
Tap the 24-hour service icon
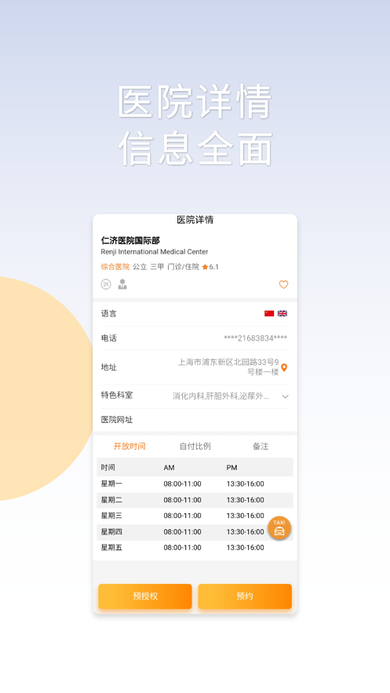coord(106,285)
